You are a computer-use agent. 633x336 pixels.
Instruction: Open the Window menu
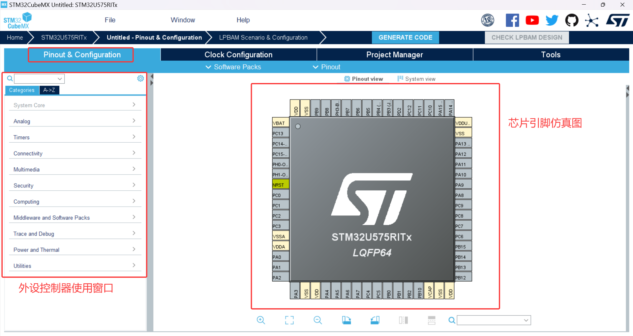pos(183,20)
